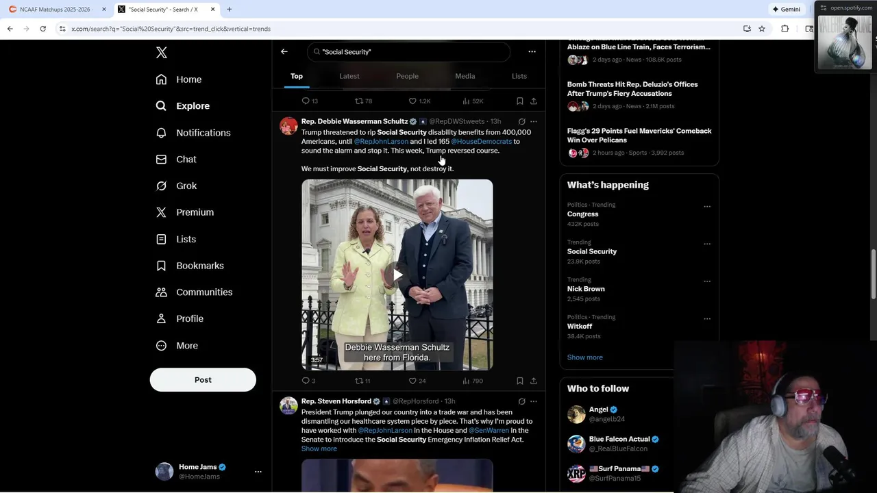Image resolution: width=877 pixels, height=493 pixels.
Task: Open Lists in the sidebar
Action: click(176, 239)
